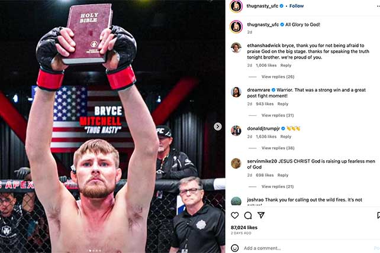Open emoji picker in comment field
Viewport: 380px width, 253px height.
[234, 248]
